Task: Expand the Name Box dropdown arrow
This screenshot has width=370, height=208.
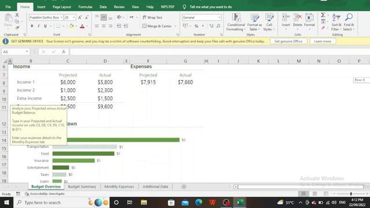Action: click(x=27, y=51)
